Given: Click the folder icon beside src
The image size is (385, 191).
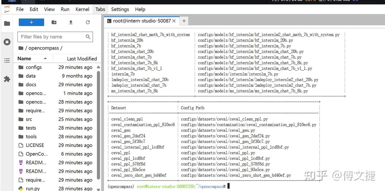Looking at the screenshot, I should tap(21, 119).
